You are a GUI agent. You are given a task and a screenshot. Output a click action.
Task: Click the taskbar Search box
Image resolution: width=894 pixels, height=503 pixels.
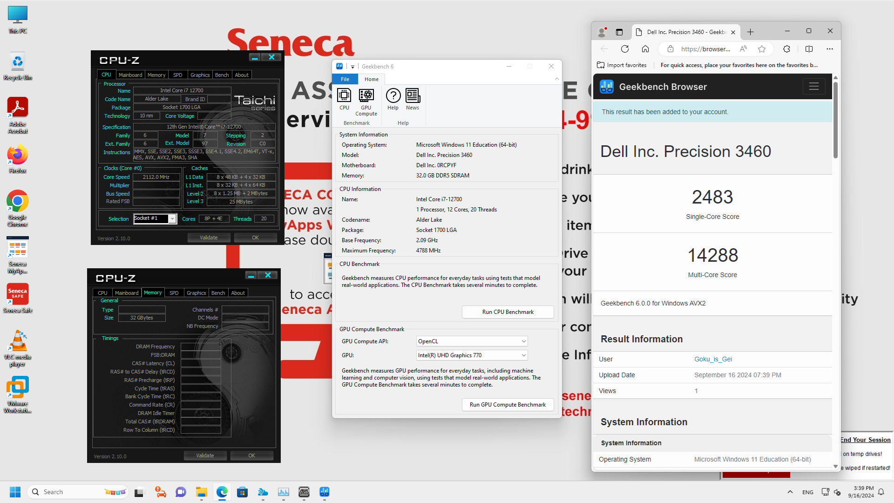tap(78, 492)
